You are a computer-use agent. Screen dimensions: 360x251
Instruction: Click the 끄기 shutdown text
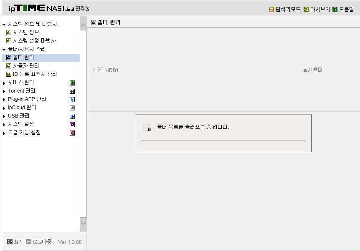point(18,241)
